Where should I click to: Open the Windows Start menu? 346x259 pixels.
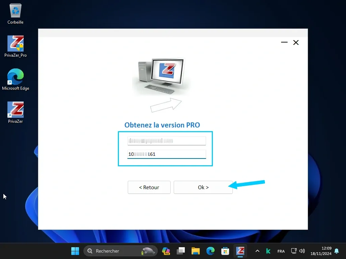point(75,251)
